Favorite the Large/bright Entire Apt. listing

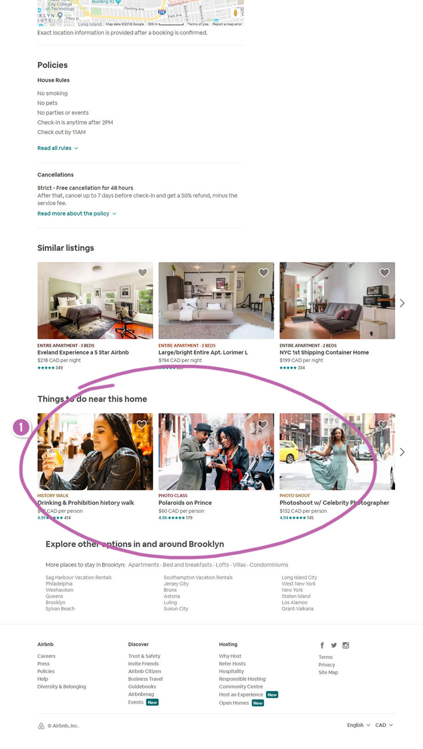click(263, 272)
